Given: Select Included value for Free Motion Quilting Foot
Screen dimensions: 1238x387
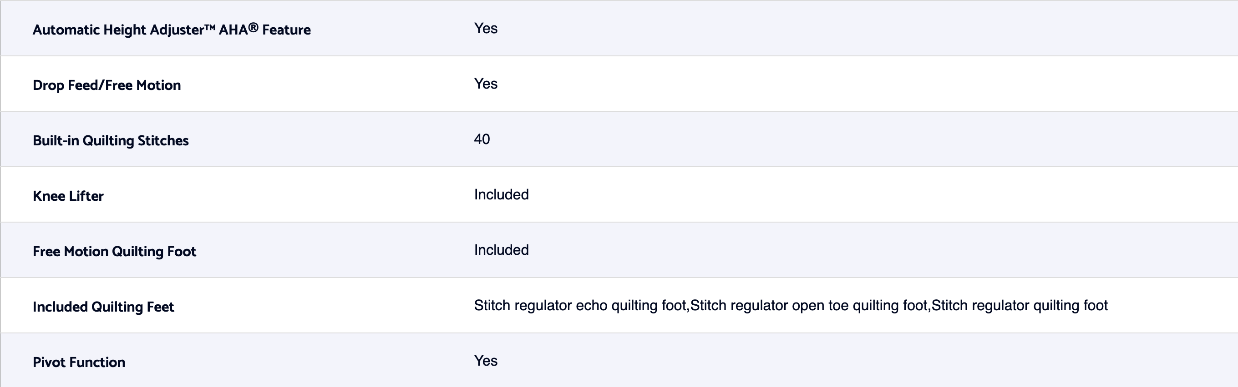Looking at the screenshot, I should (x=501, y=250).
